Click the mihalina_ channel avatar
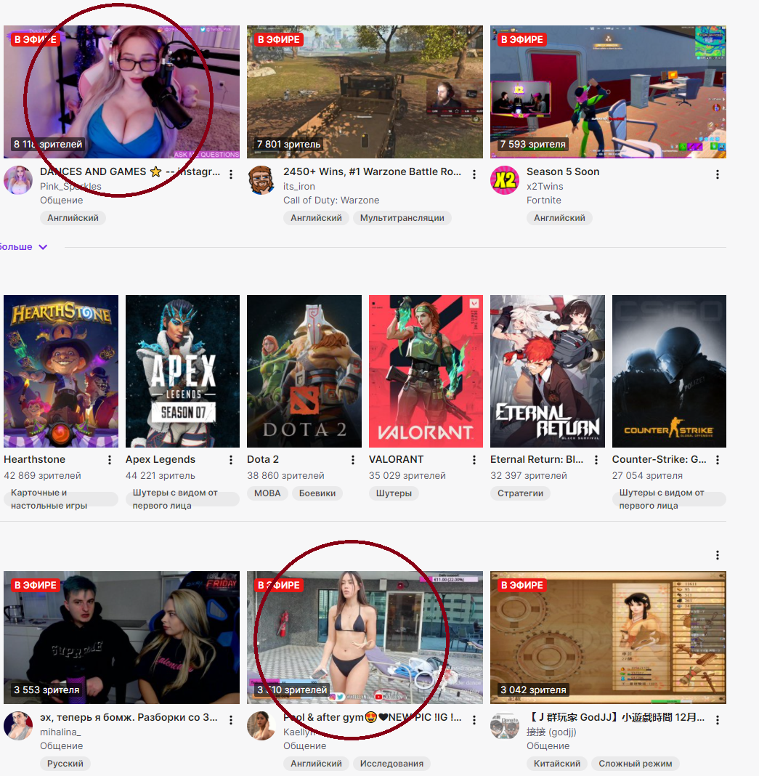 pos(18,726)
